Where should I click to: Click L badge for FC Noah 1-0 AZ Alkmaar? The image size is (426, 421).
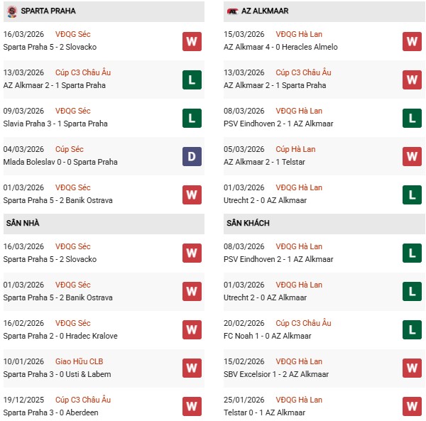(x=412, y=330)
